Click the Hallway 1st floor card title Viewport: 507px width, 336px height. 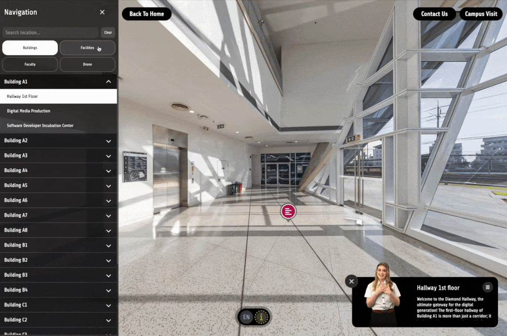[x=438, y=288]
